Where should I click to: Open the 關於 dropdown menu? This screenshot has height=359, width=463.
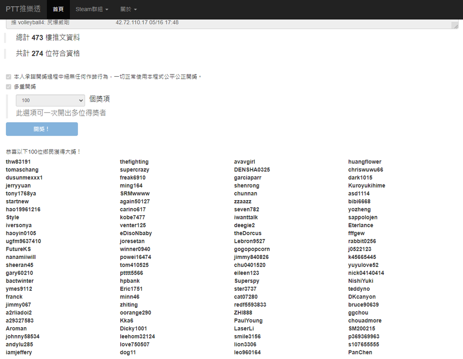[x=128, y=9]
